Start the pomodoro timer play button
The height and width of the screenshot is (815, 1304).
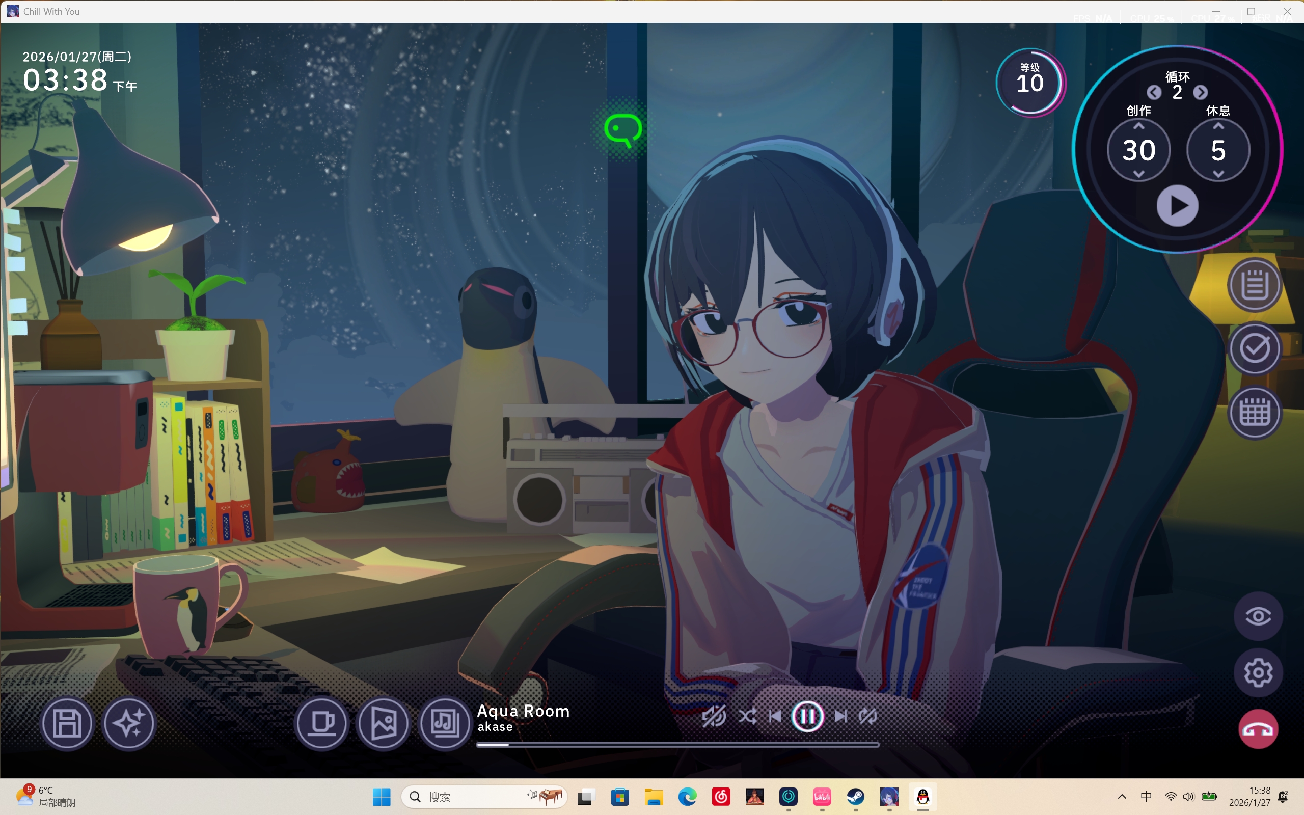pyautogui.click(x=1177, y=206)
